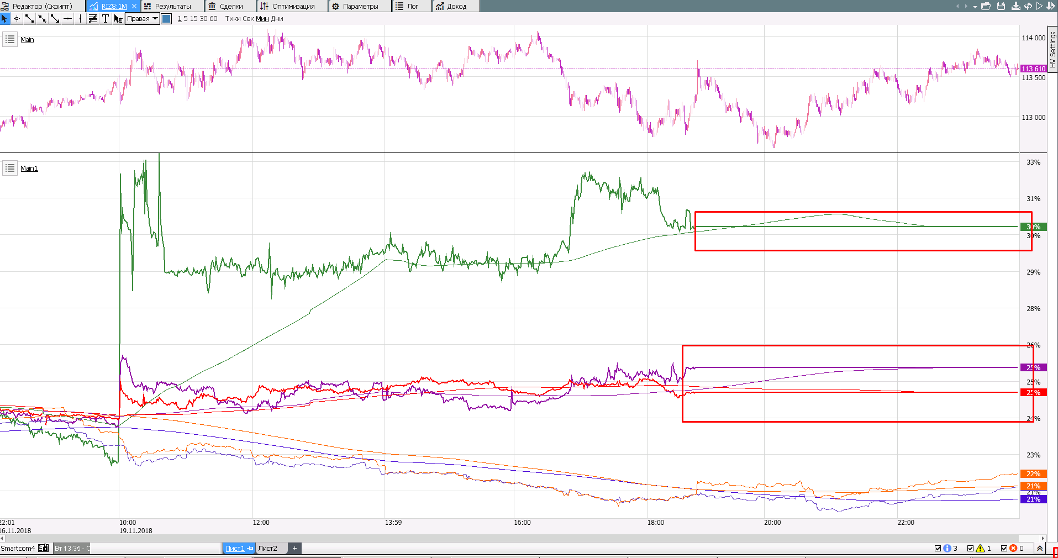Screen dimensions: 1058x558
Task: Select the parallel channel lines tool
Action: coord(93,19)
